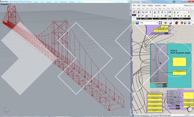The height and width of the screenshot is (117, 194).
Task: Click the canvas compass navigation widget
Action: [190, 109]
